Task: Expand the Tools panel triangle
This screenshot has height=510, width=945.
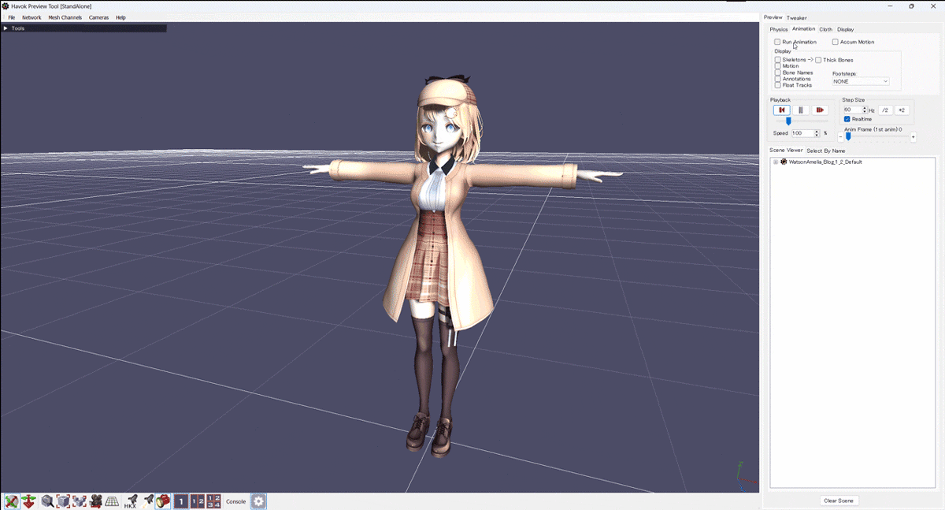Action: coord(6,28)
